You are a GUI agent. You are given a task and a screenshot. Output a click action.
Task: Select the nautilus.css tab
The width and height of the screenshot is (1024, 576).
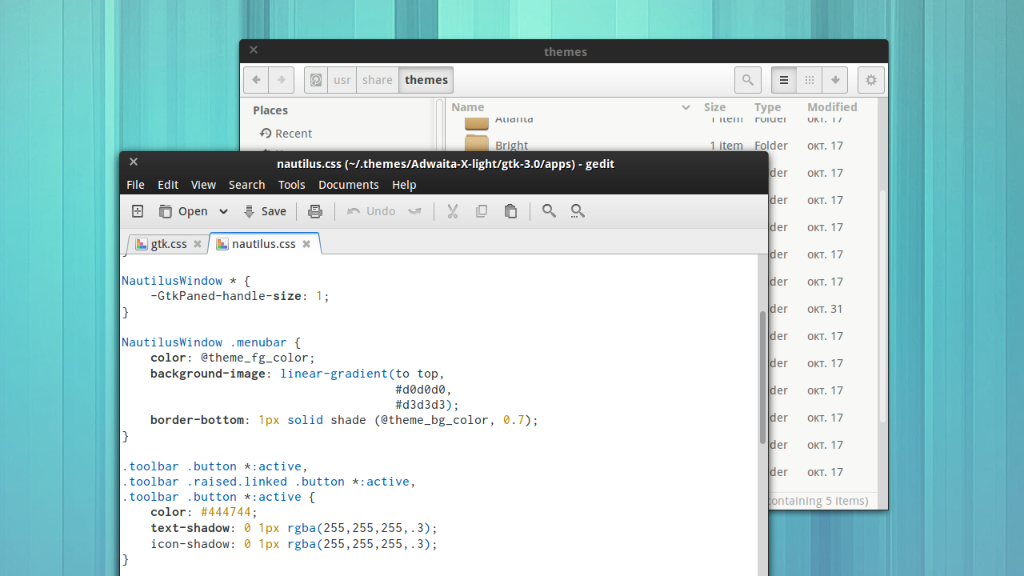pyautogui.click(x=263, y=244)
